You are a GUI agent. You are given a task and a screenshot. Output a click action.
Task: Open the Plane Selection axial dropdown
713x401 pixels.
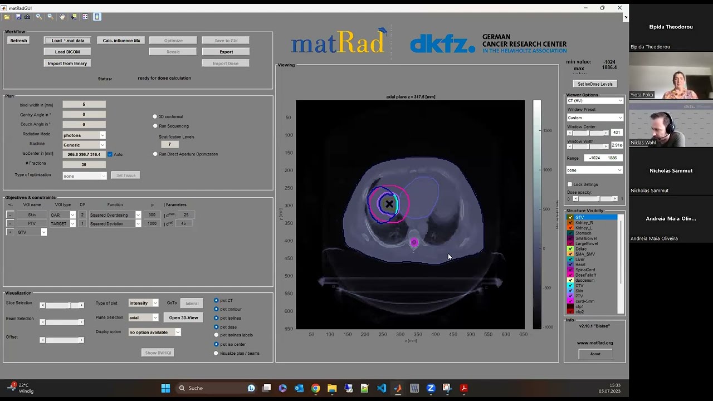pyautogui.click(x=143, y=317)
